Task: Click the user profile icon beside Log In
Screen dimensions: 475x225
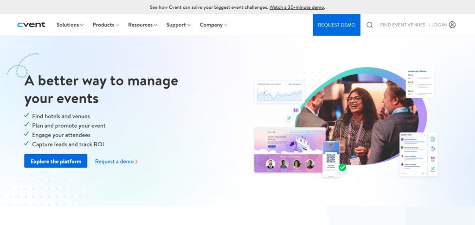Action: 452,25
